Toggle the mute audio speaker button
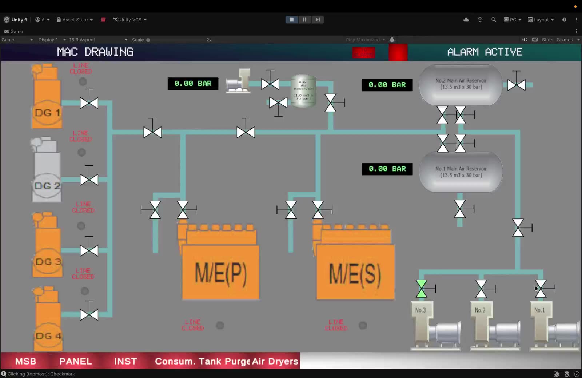The image size is (582, 378). click(525, 40)
